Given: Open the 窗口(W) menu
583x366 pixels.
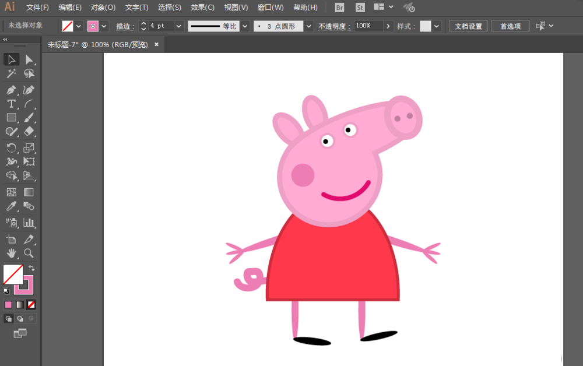Looking at the screenshot, I should (x=271, y=8).
